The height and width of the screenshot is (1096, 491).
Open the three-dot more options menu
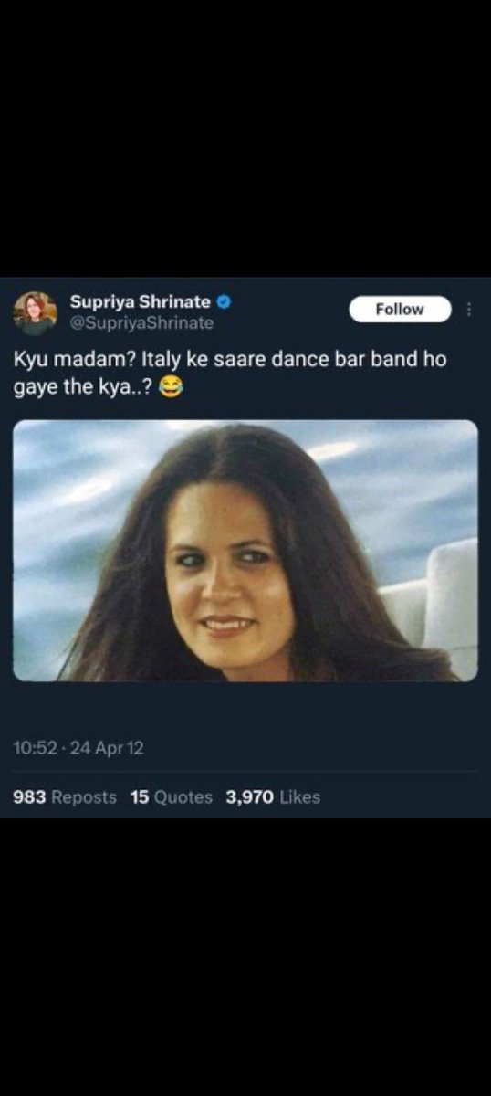coord(469,310)
